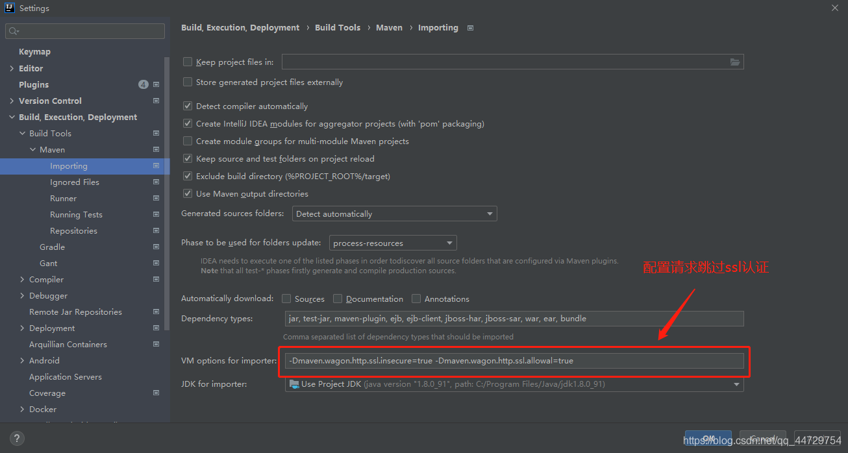Click the project settings icon next to Plugins
848x453 pixels.
point(156,84)
